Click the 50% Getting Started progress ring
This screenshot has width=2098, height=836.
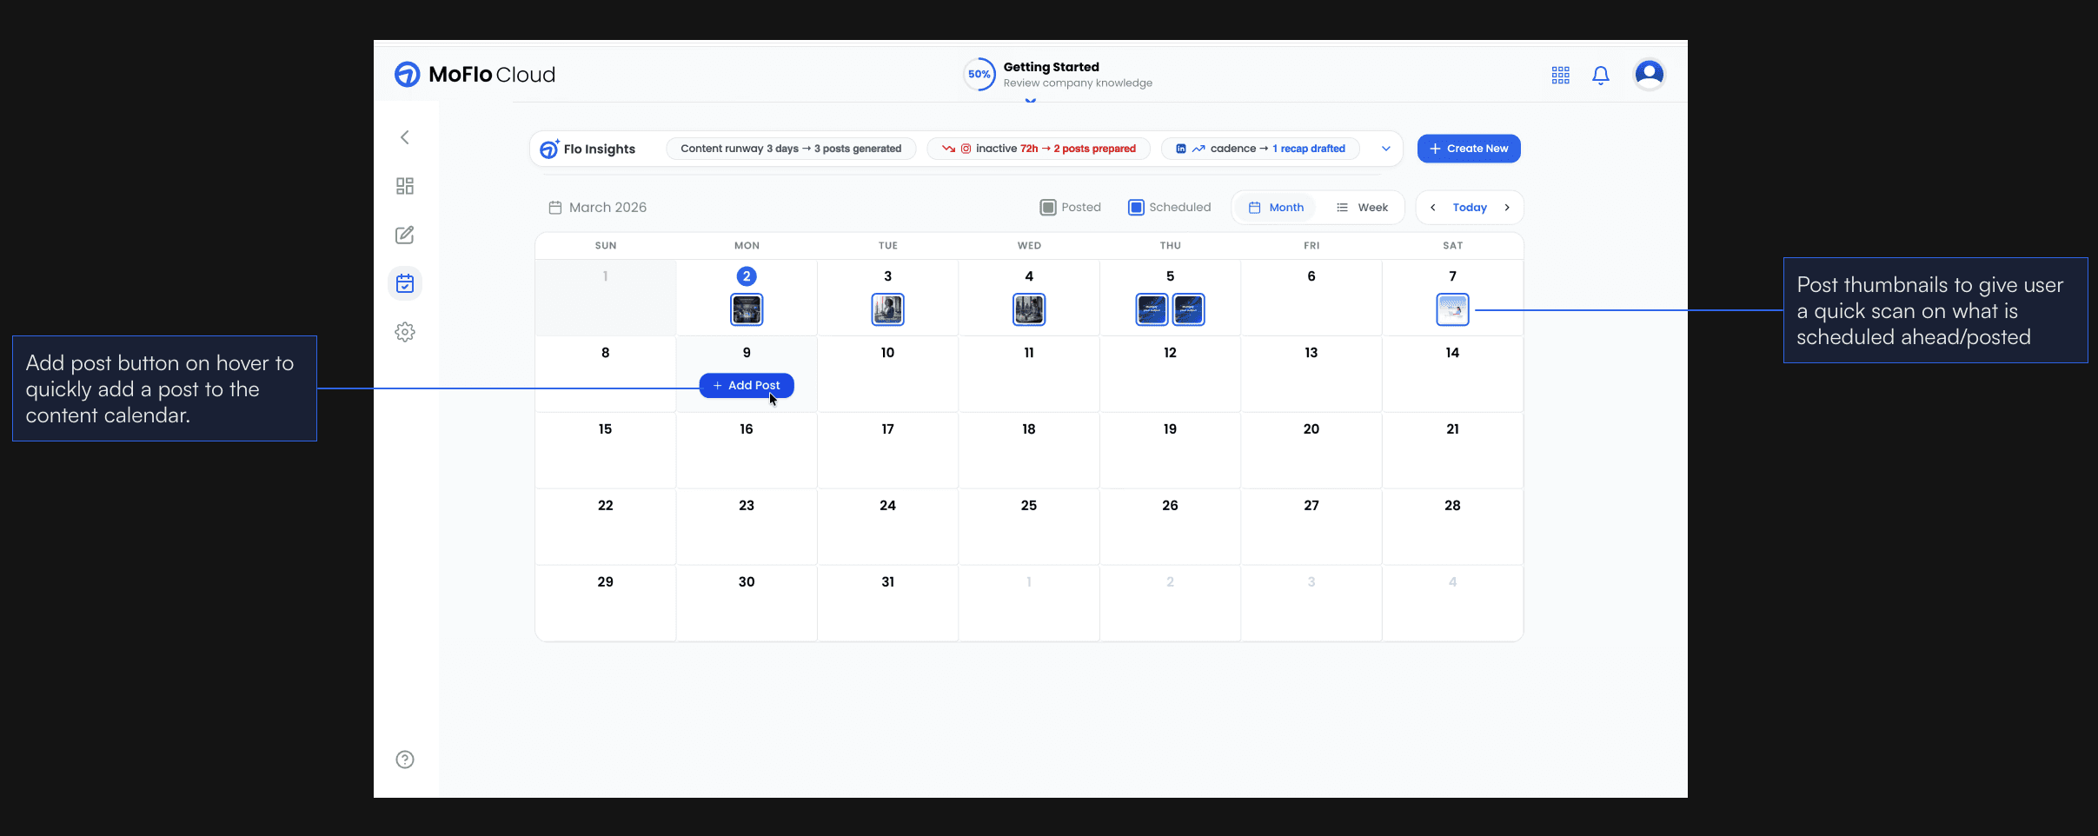pos(979,73)
